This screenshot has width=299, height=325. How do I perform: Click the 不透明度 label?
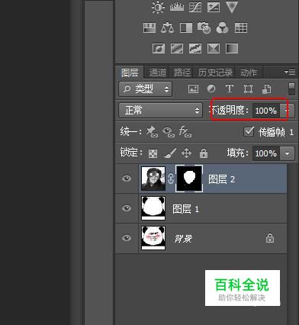coord(229,110)
